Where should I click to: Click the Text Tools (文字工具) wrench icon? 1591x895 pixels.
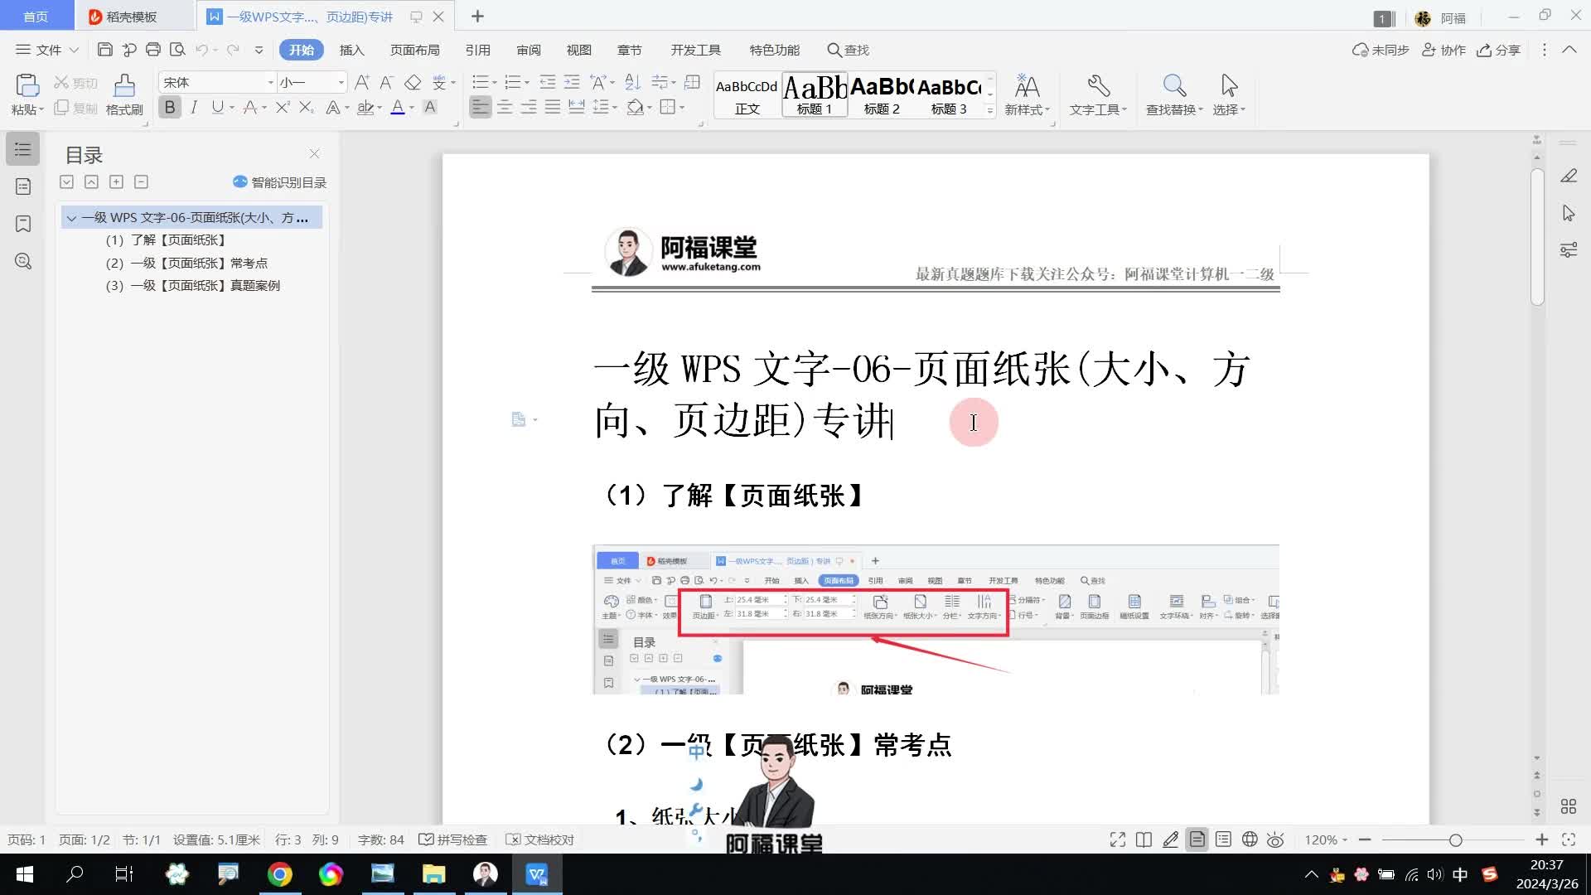point(1098,86)
